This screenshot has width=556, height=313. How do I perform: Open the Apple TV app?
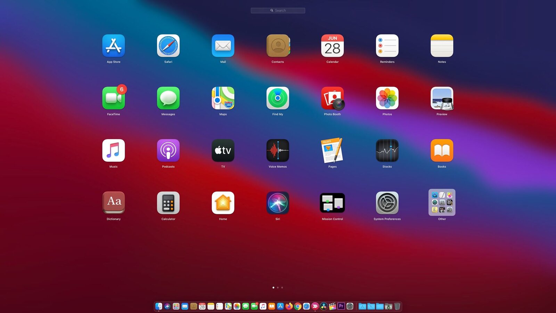point(223,151)
